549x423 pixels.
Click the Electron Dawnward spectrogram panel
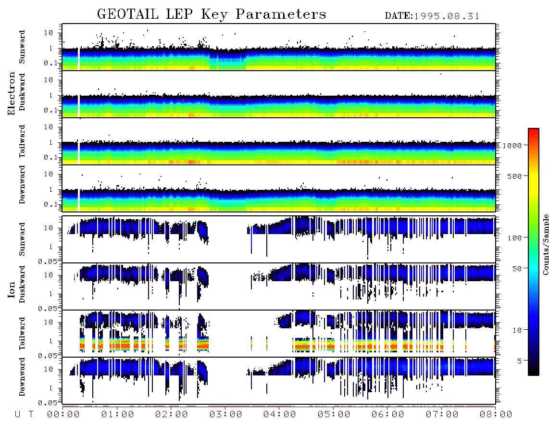click(279, 188)
